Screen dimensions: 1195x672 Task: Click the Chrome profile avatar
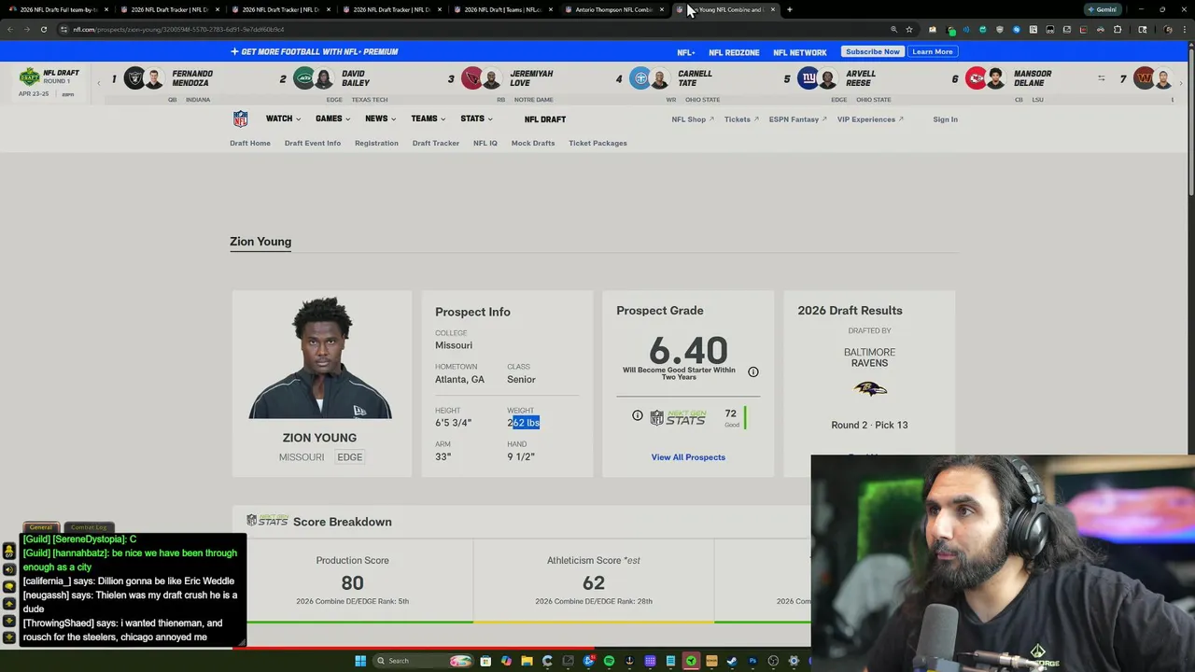point(1168,29)
